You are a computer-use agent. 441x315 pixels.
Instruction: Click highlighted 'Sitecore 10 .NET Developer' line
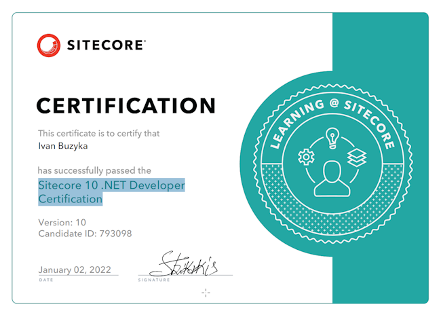tap(111, 185)
